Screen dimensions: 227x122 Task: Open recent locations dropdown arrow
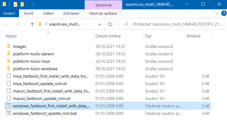click(25, 24)
